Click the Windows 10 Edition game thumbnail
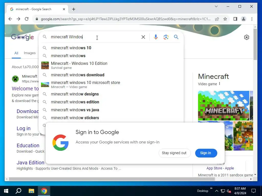Viewport: 262px width, 196px height. (45, 65)
